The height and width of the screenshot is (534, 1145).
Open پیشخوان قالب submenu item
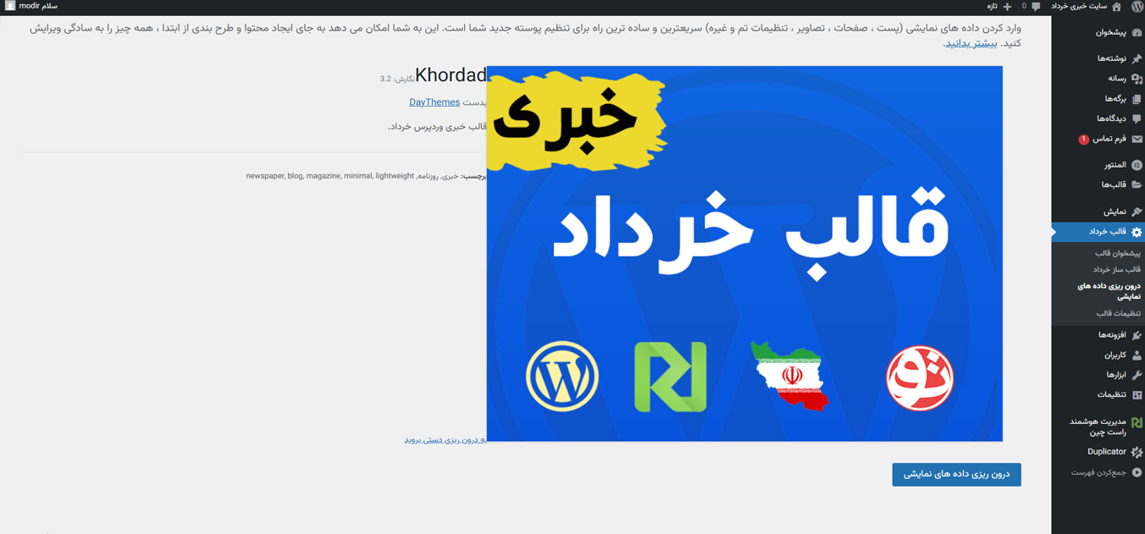coord(1117,253)
